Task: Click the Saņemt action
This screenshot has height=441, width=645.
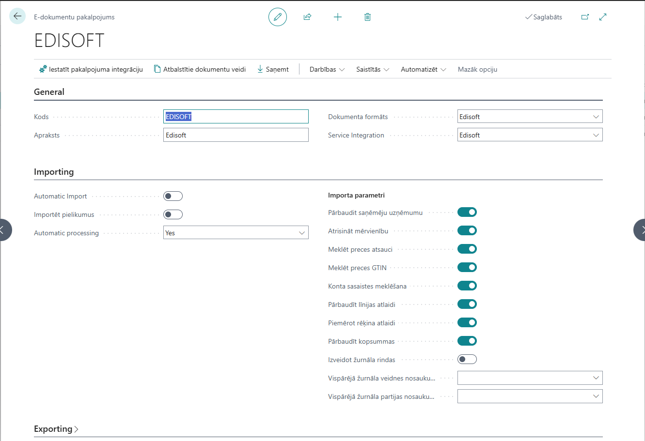Action: (x=273, y=69)
